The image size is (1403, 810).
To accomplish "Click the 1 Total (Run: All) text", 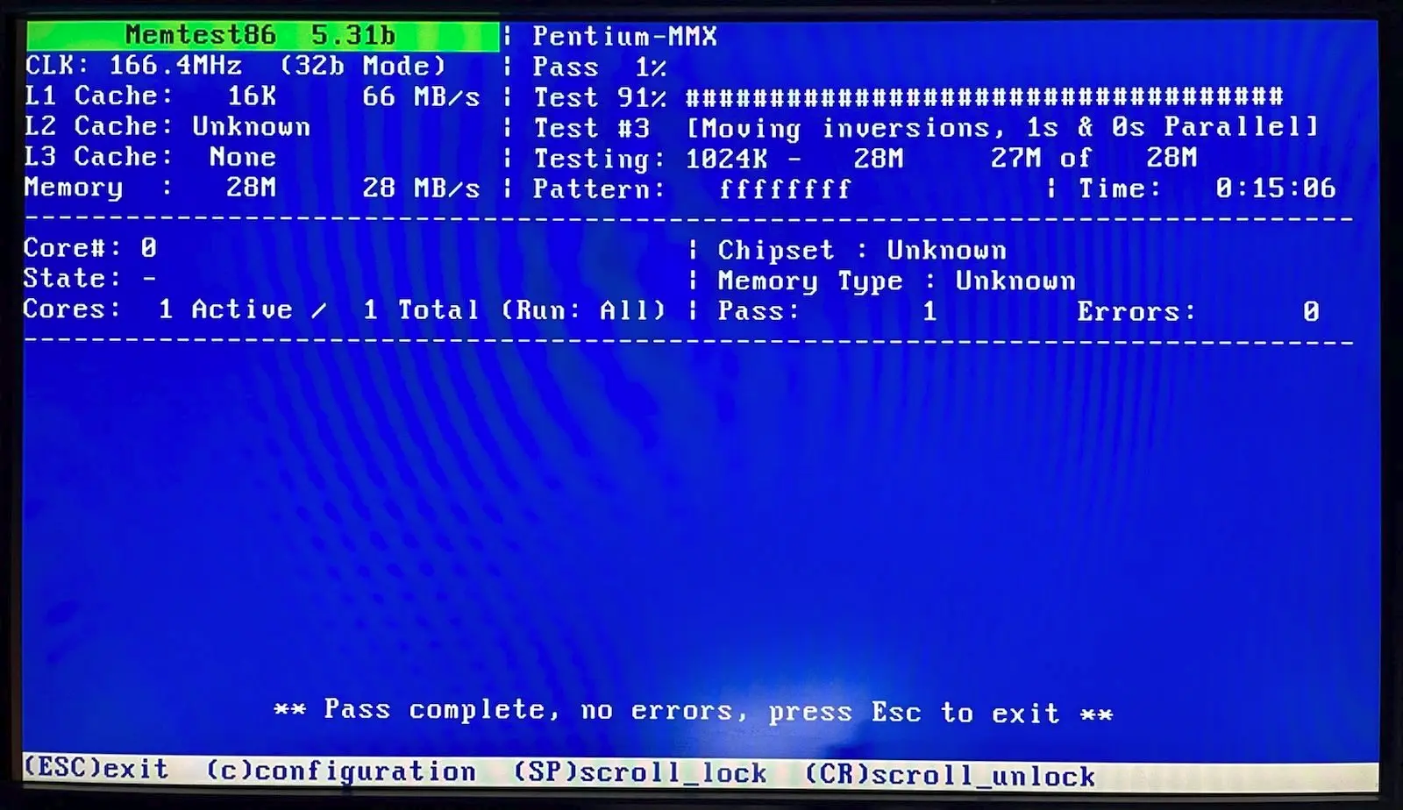I will [514, 310].
